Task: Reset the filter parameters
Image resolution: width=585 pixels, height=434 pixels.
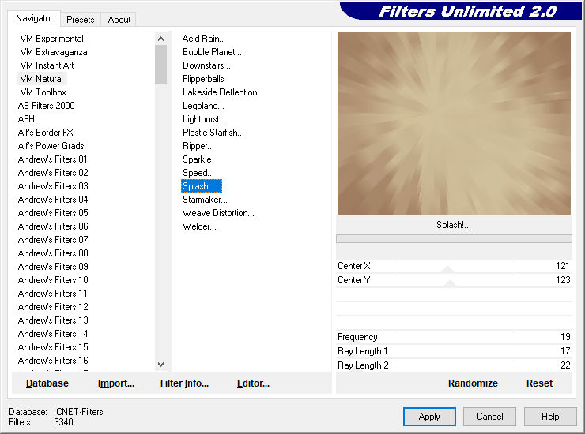Action: point(539,383)
